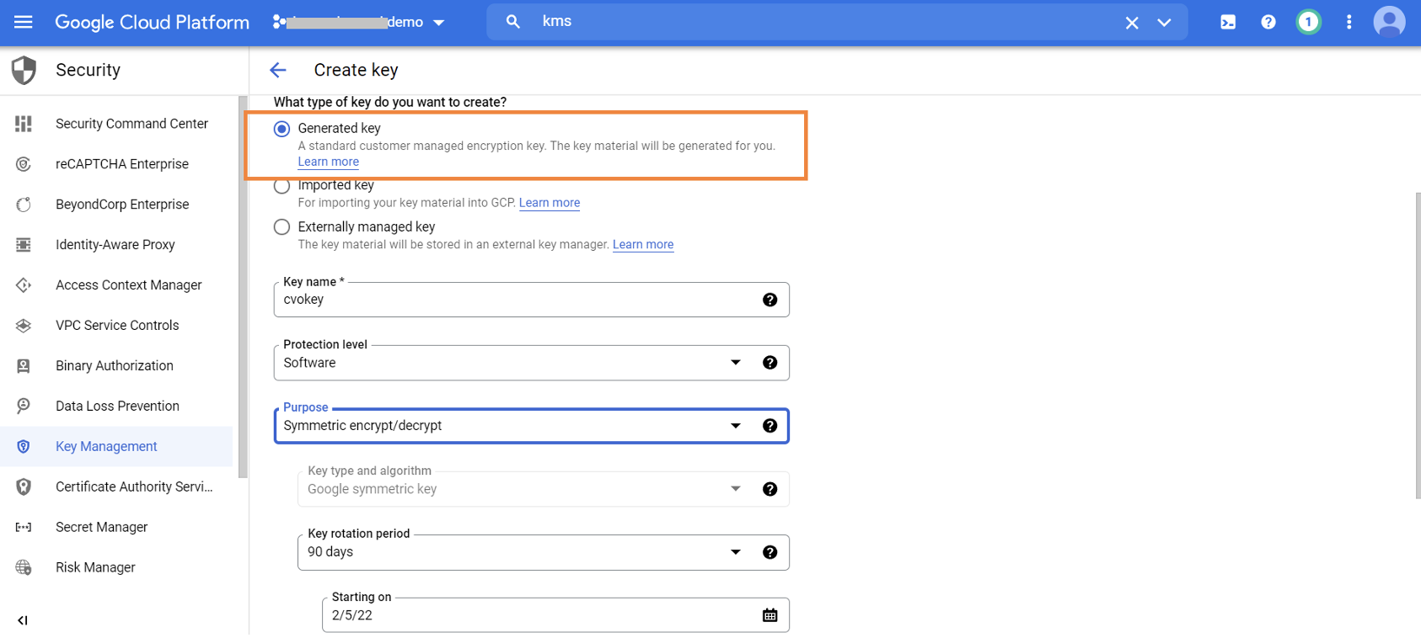Open the calendar picker for Starting on
The height and width of the screenshot is (638, 1421).
tap(769, 615)
